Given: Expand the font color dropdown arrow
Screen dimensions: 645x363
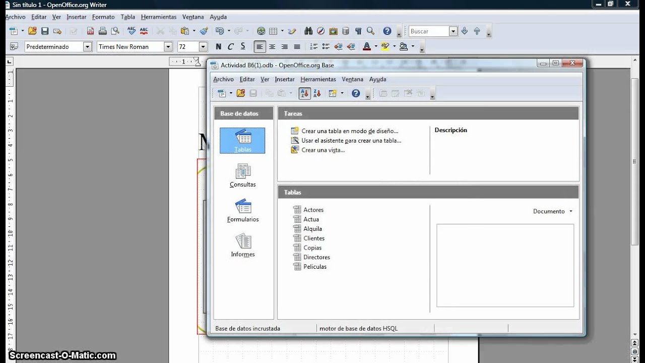Looking at the screenshot, I should click(x=376, y=46).
